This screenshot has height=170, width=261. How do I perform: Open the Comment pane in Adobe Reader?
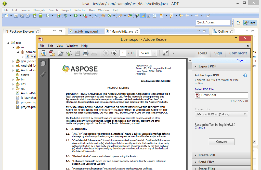pyautogui.click(x=238, y=53)
